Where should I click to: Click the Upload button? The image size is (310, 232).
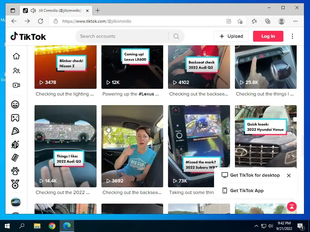(231, 36)
